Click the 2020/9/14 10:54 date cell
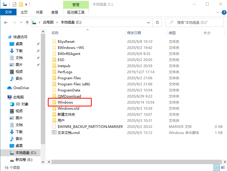This screenshot has height=171, width=227. tap(141, 102)
